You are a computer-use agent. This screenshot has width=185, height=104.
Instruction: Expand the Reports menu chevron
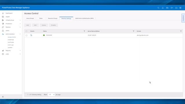pyautogui.click(x=20, y=51)
